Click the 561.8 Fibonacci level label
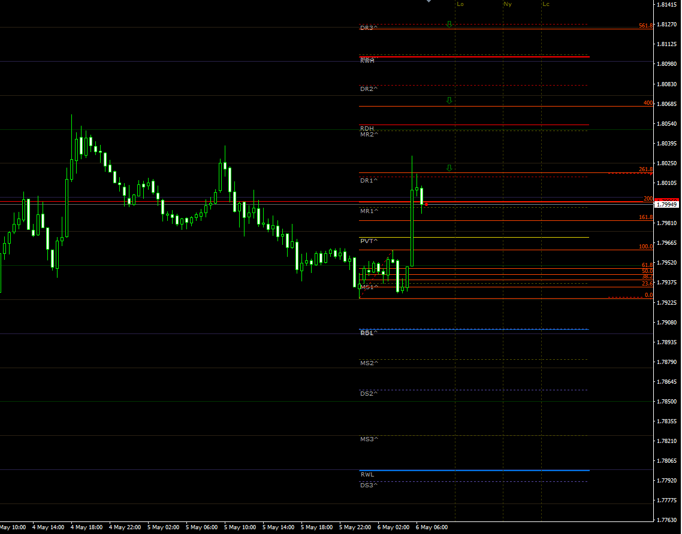Screen dimensions: 682x534 click(646, 26)
